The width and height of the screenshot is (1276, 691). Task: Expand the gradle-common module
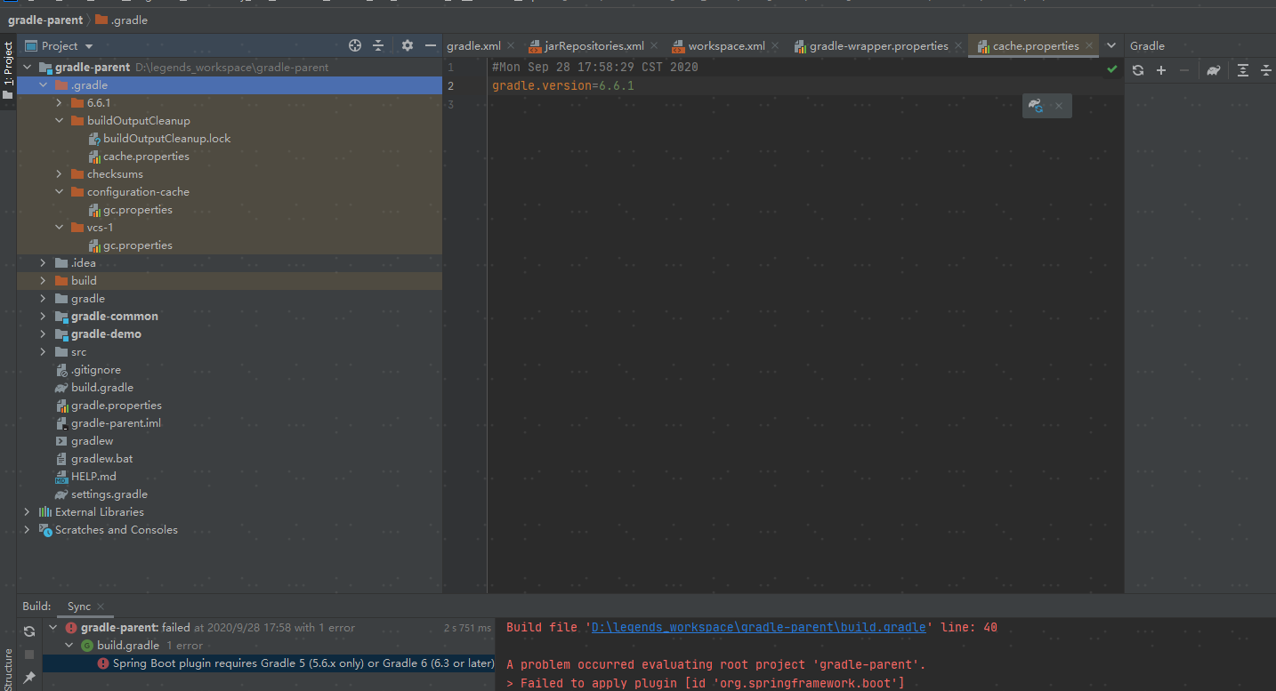click(43, 317)
